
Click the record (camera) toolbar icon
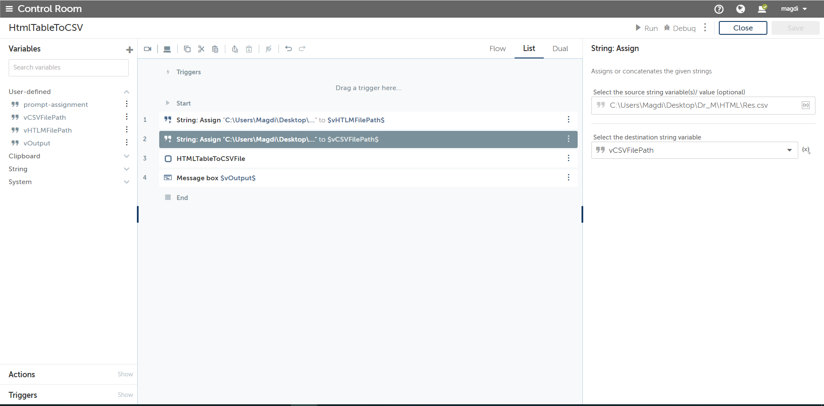[x=148, y=49]
